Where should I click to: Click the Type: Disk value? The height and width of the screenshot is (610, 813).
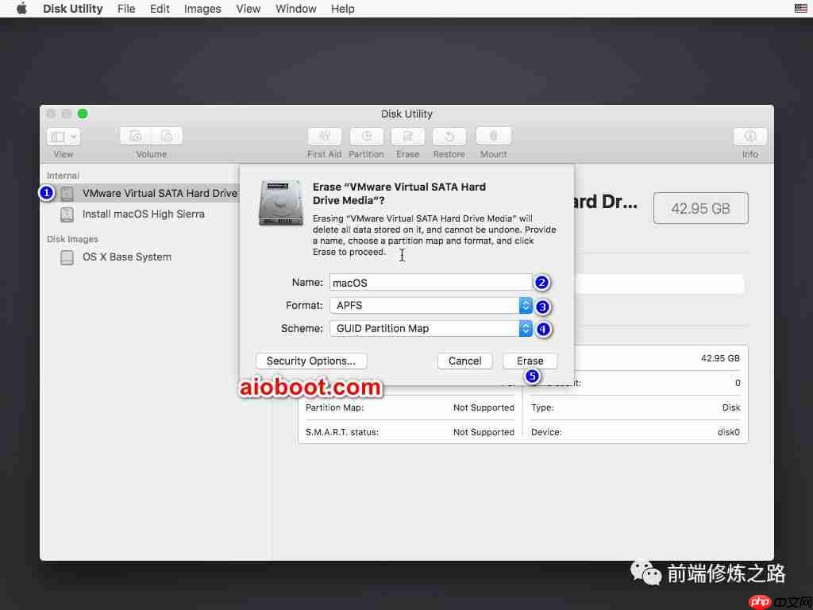tap(731, 407)
